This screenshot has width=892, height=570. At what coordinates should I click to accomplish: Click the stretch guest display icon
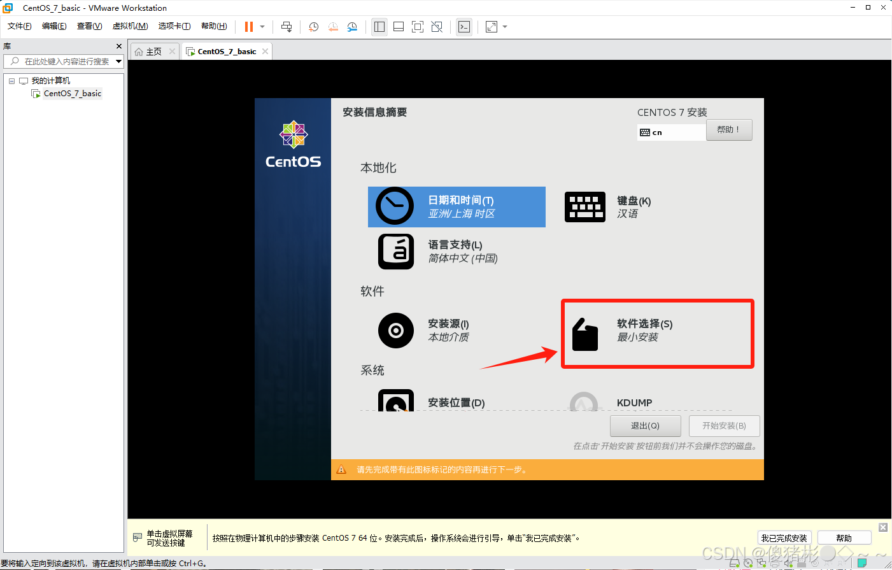pyautogui.click(x=492, y=27)
